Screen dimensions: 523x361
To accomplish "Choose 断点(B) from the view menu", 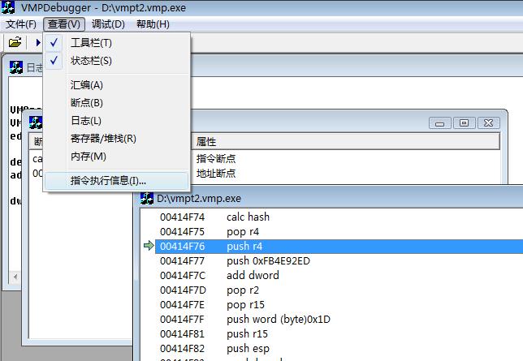I will tap(117, 103).
